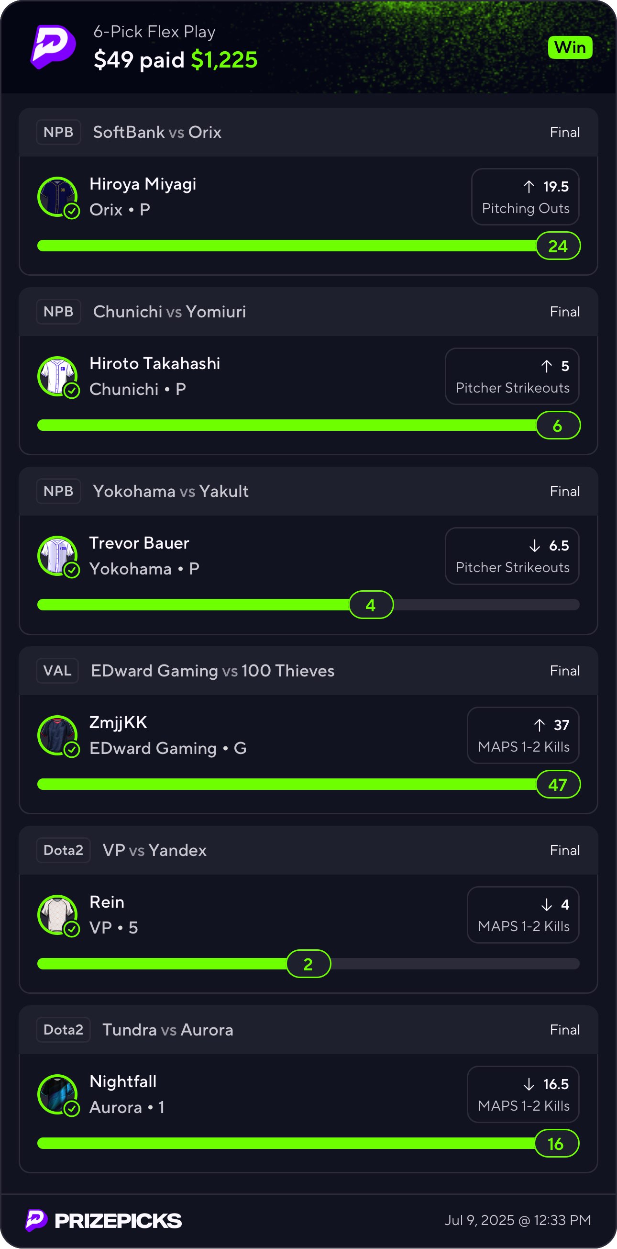617x1249 pixels.
Task: Select the 19.5 Pitching Outs pick box
Action: [x=526, y=197]
